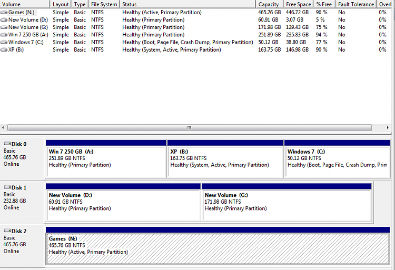This screenshot has height=270, width=395.
Task: Click the Windows 7 (C:) drive icon in list
Action: (x=4, y=42)
